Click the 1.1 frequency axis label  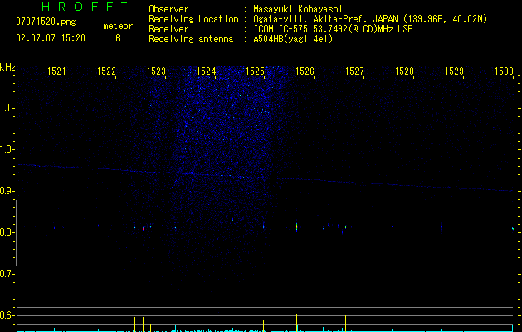[x=7, y=108]
